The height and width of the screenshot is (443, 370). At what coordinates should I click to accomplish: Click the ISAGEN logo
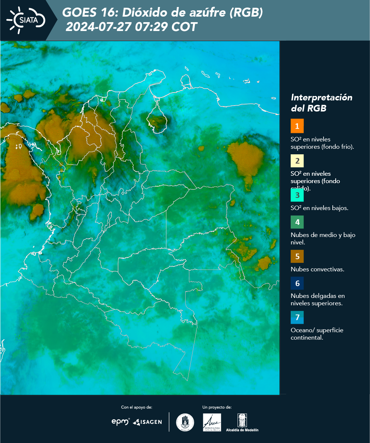point(147,422)
